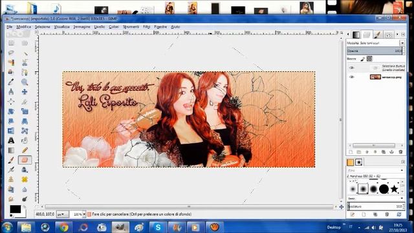414x233 pixels.
Task: Open image menu button at ruler corner
Action: pyautogui.click(x=37, y=32)
